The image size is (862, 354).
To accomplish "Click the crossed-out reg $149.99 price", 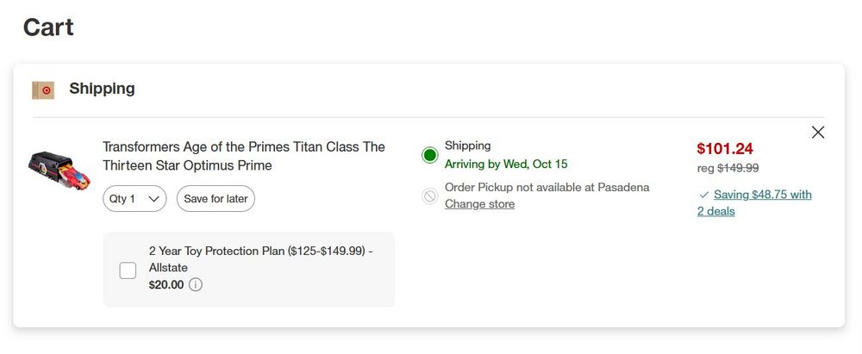I will tap(728, 168).
